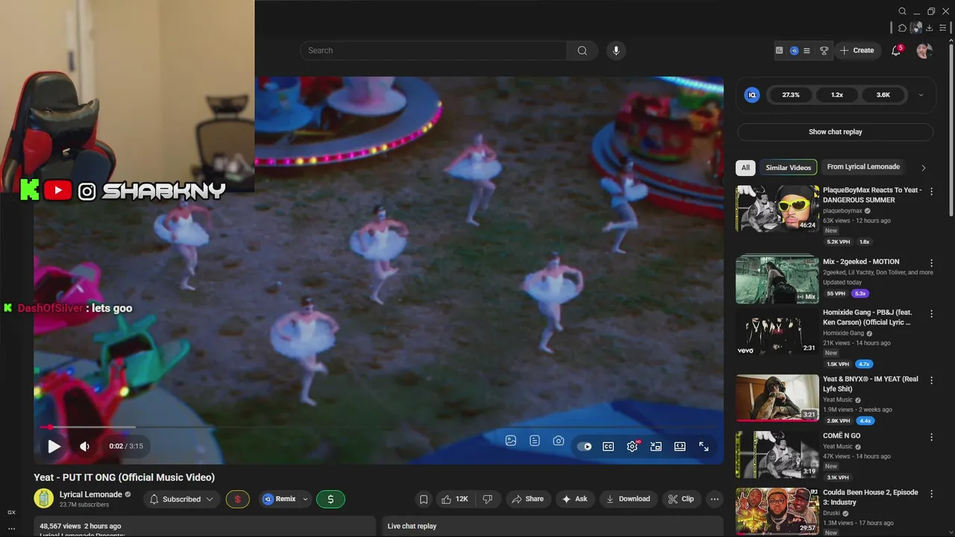The height and width of the screenshot is (537, 955).
Task: Open browser extensions puzzle icon
Action: point(902,28)
